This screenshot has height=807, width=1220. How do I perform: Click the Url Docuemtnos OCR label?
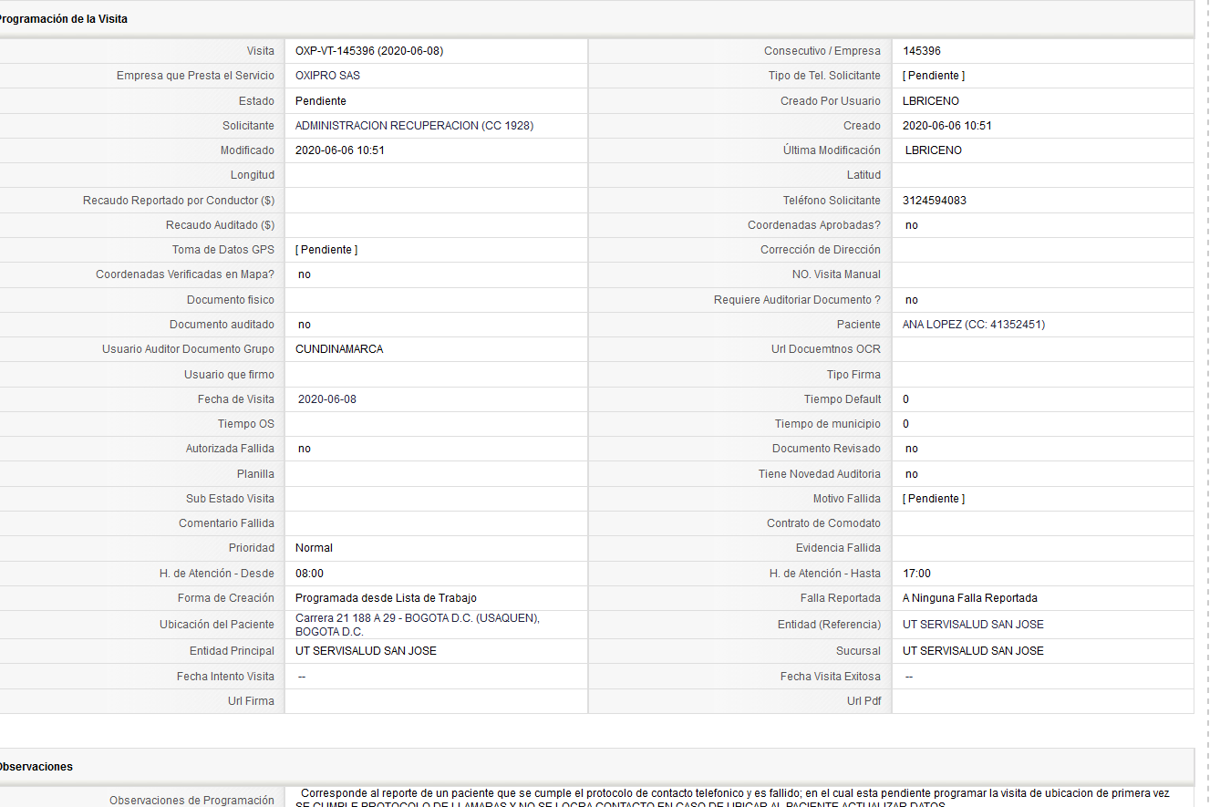tap(826, 349)
